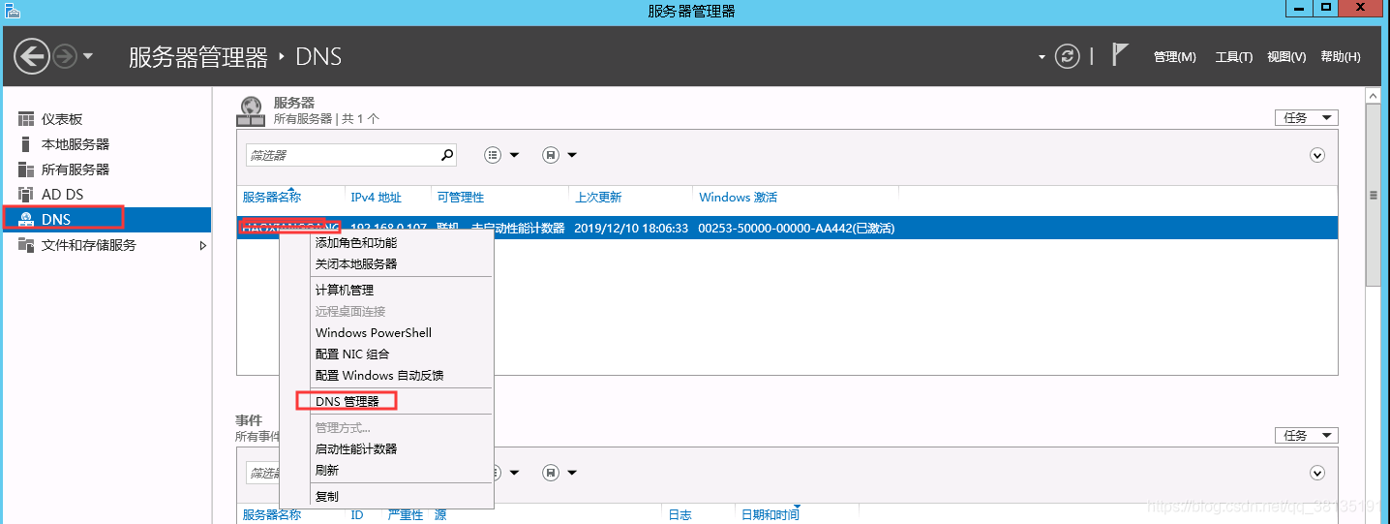1390x524 pixels.
Task: Sort by Windows 激活 column
Action: point(738,198)
